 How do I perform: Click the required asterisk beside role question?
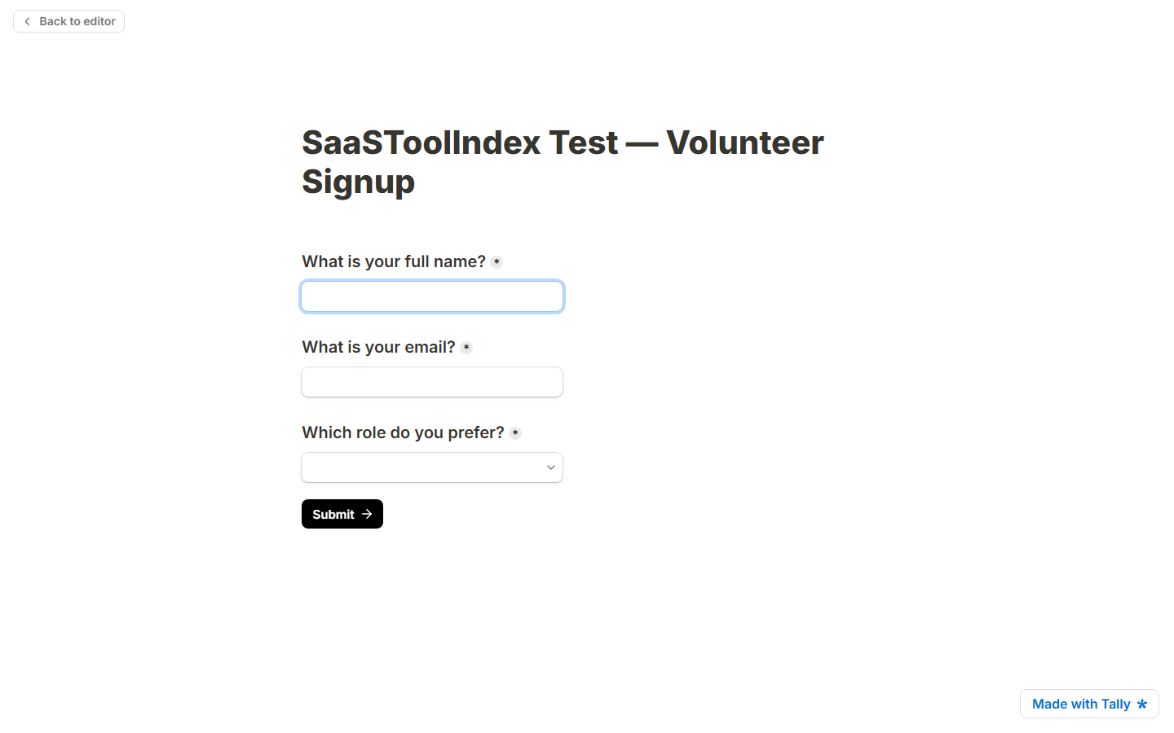point(515,432)
